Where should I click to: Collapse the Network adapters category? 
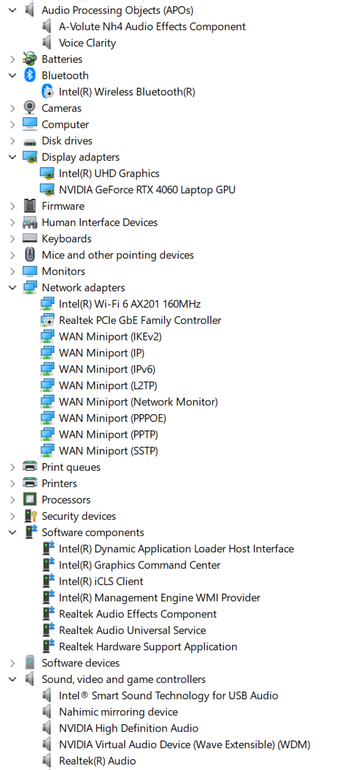point(13,288)
